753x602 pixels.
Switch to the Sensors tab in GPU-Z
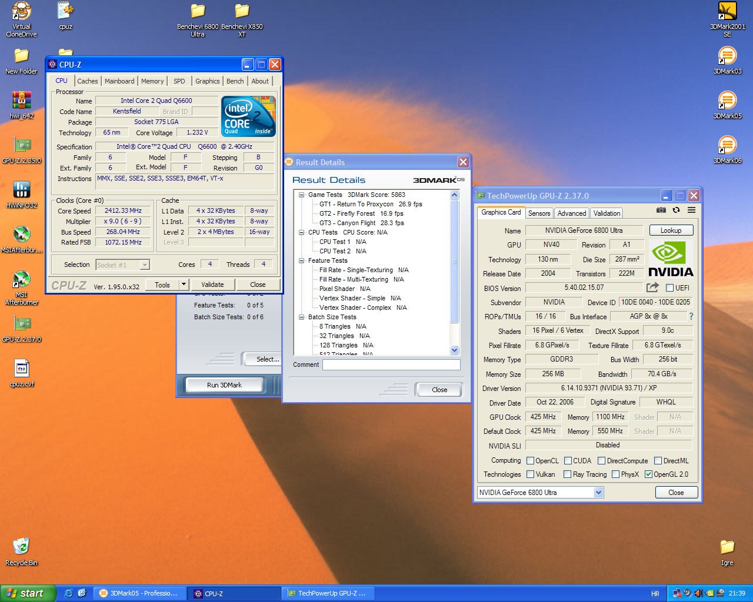click(x=539, y=213)
